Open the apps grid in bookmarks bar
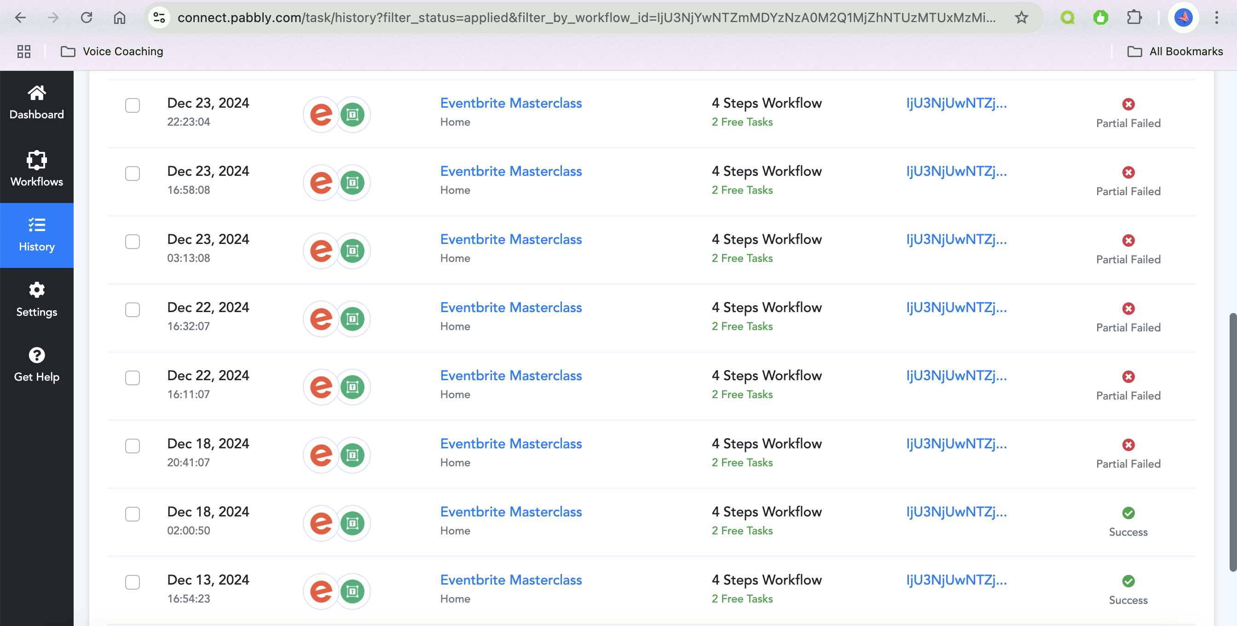 [x=23, y=52]
